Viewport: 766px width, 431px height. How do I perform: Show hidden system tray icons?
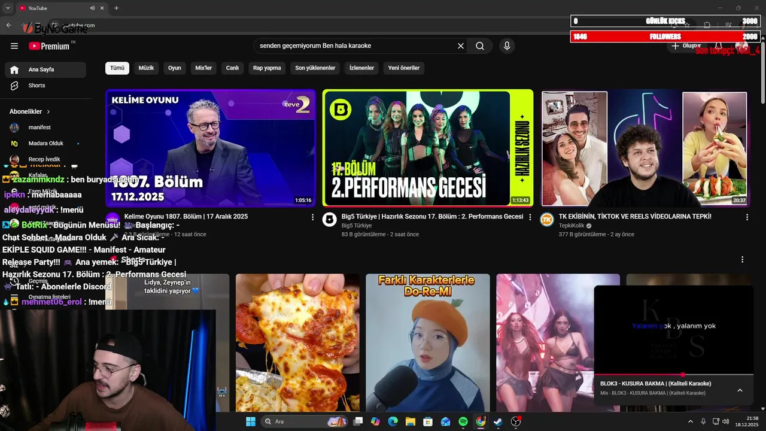pos(690,421)
